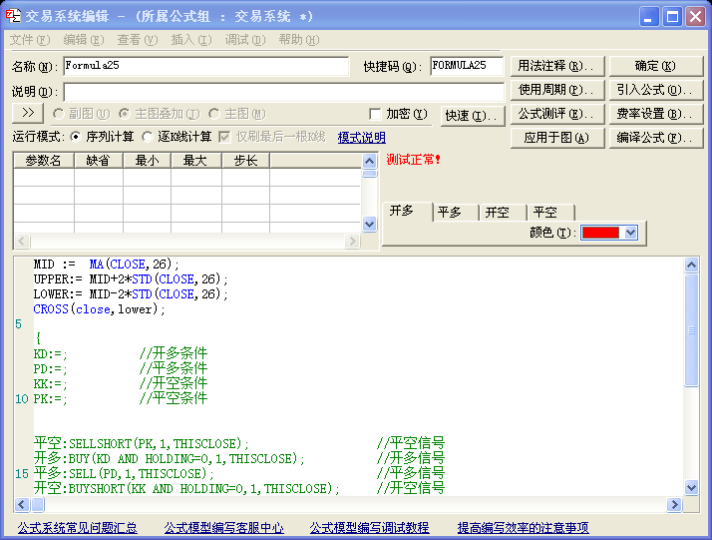Click the application icon in the title bar
The image size is (712, 540).
click(x=13, y=16)
